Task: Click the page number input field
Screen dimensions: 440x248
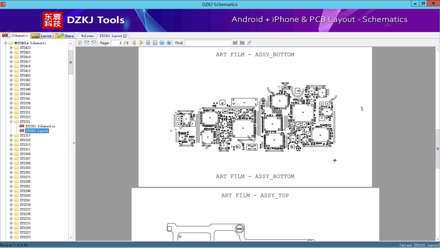Action: pos(117,43)
